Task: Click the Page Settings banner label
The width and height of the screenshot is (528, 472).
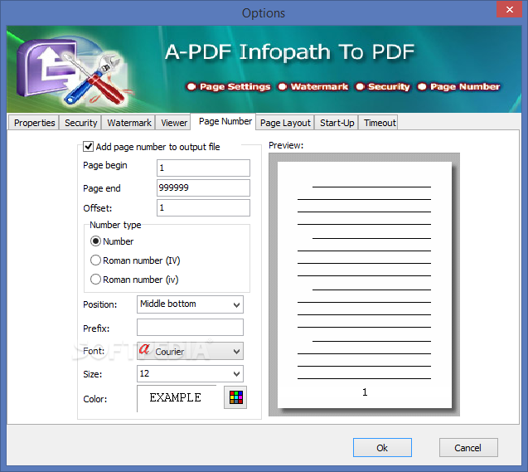Action: 235,86
